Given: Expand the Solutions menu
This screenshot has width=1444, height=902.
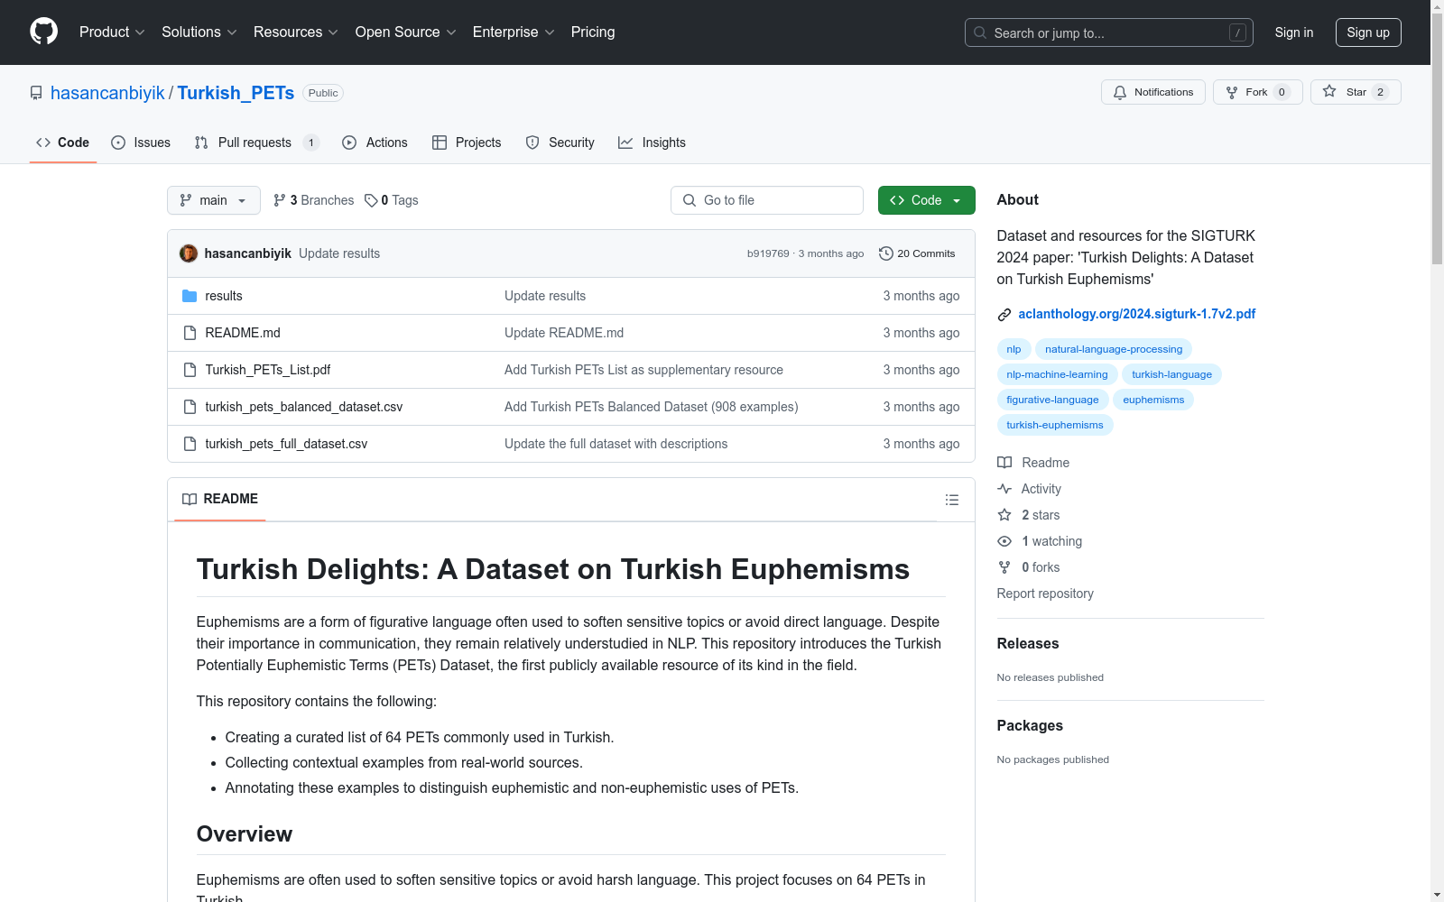Looking at the screenshot, I should click(x=199, y=32).
